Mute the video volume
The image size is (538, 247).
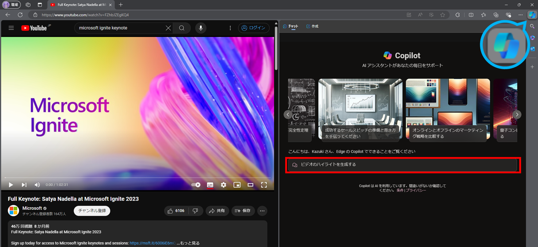pos(37,185)
